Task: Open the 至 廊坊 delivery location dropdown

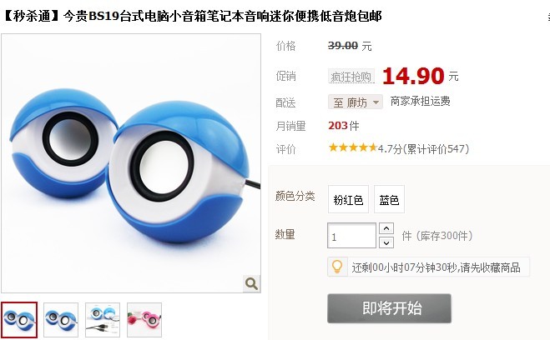Action: click(356, 102)
